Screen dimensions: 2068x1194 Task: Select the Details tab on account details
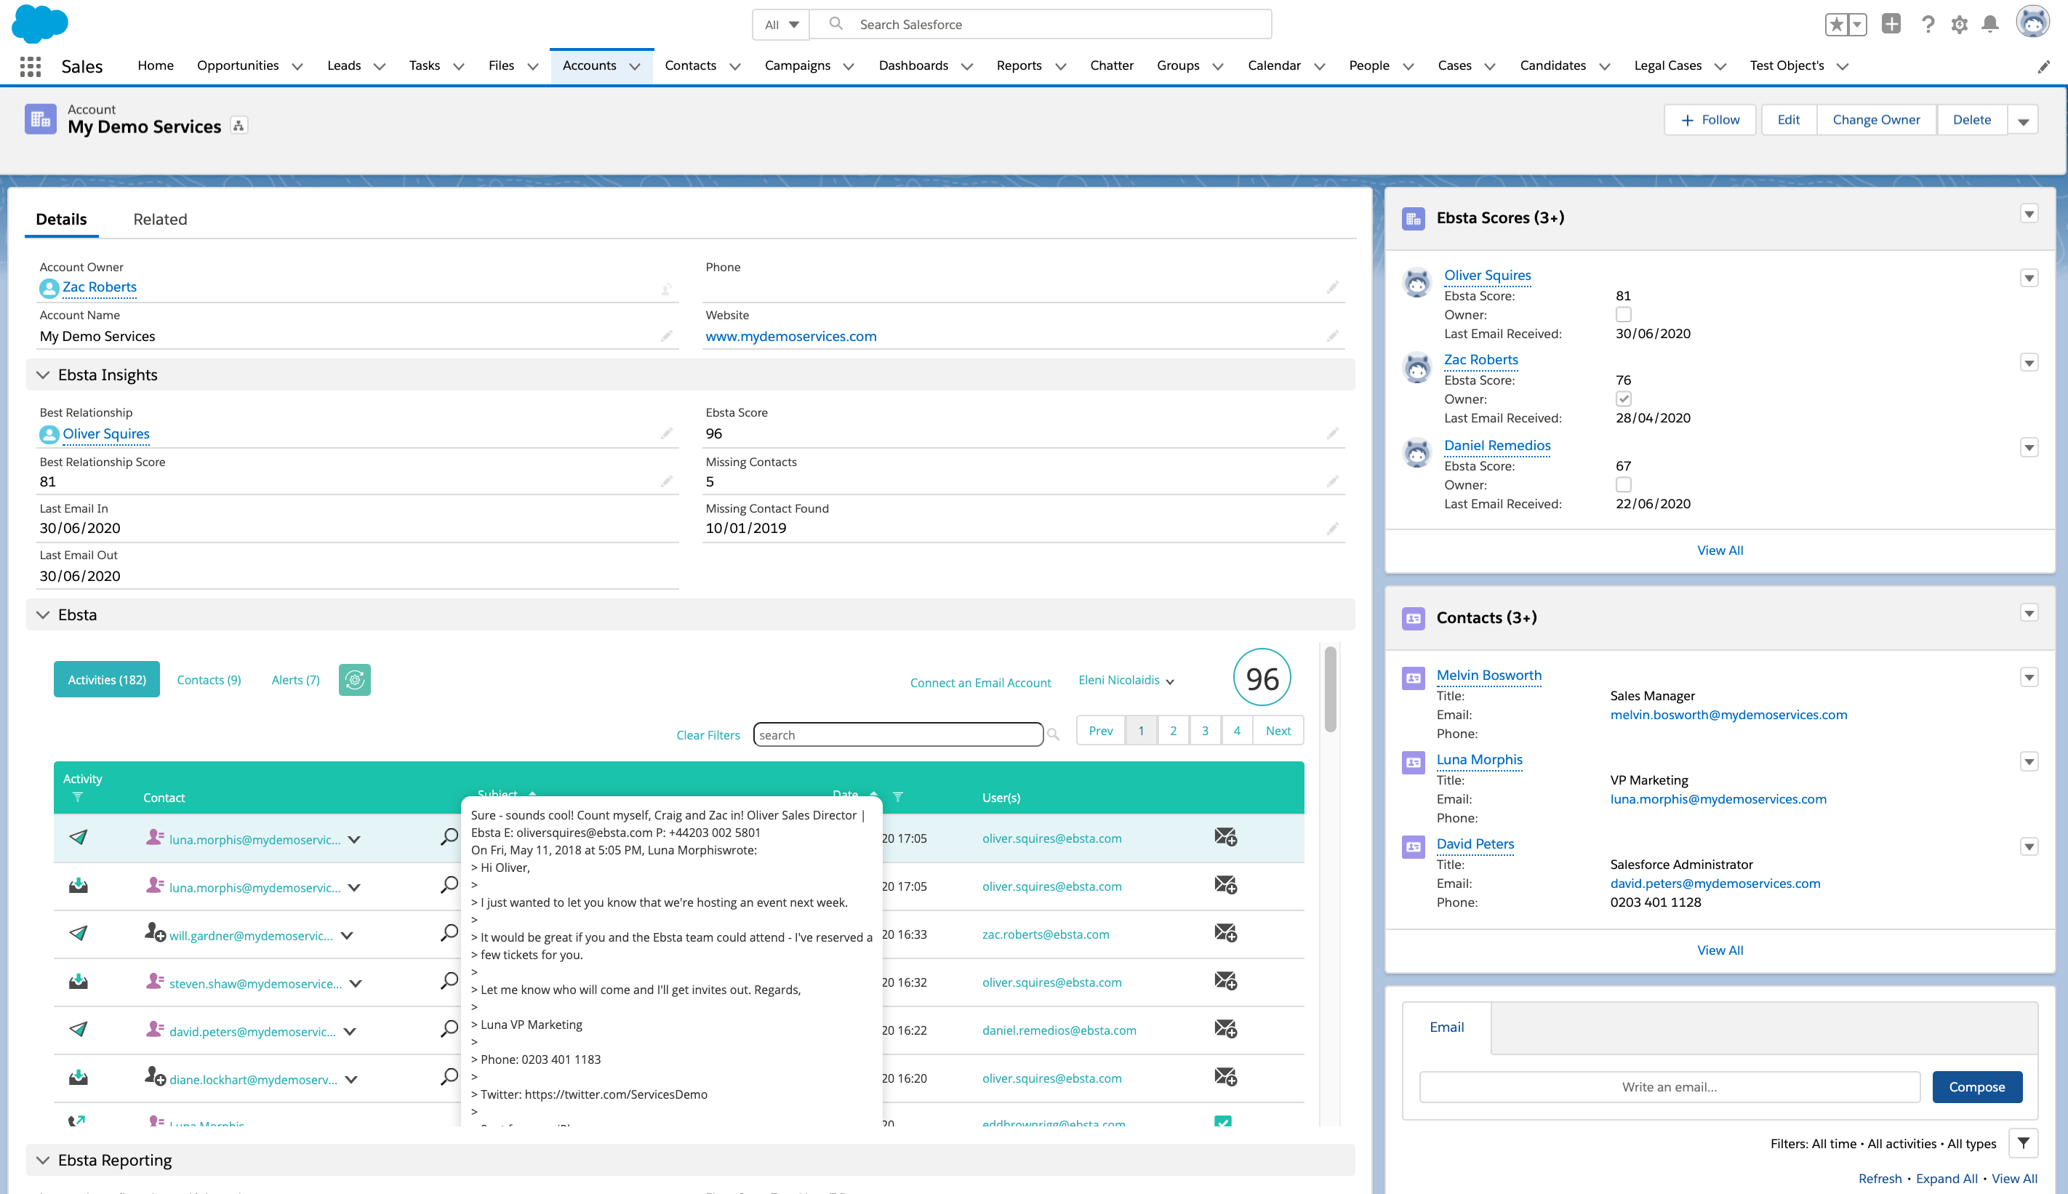tap(63, 219)
